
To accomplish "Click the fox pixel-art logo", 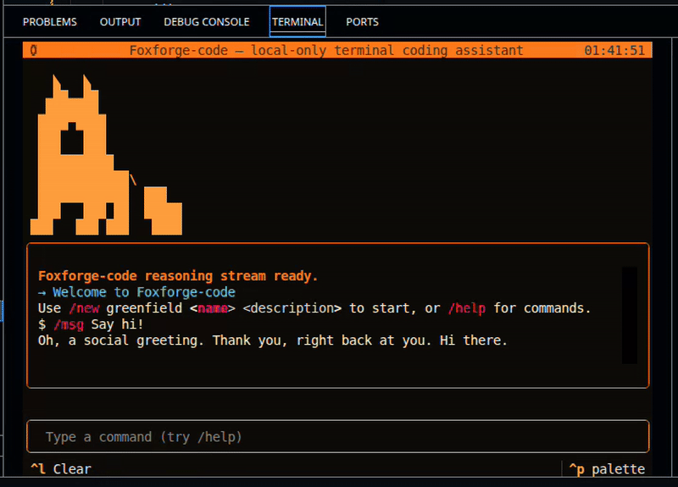I will click(x=106, y=155).
